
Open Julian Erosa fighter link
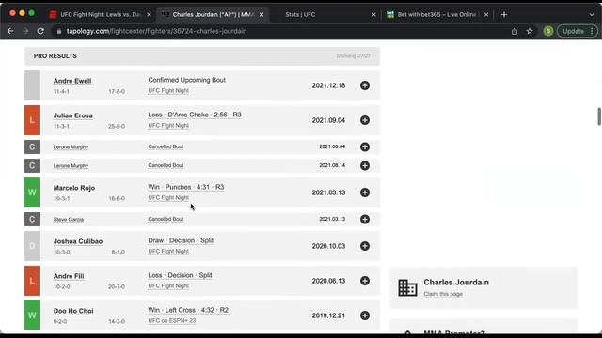pos(73,115)
